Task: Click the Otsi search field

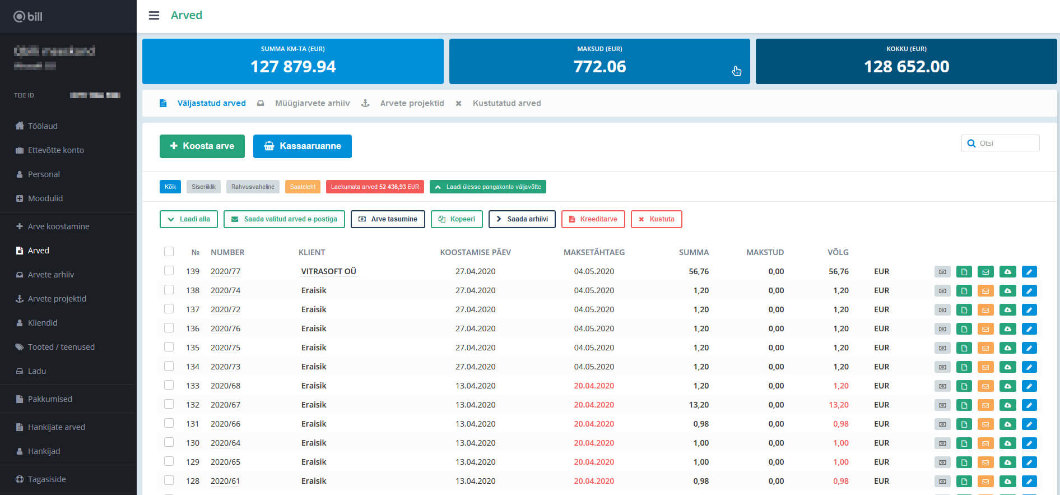Action: tap(1001, 143)
